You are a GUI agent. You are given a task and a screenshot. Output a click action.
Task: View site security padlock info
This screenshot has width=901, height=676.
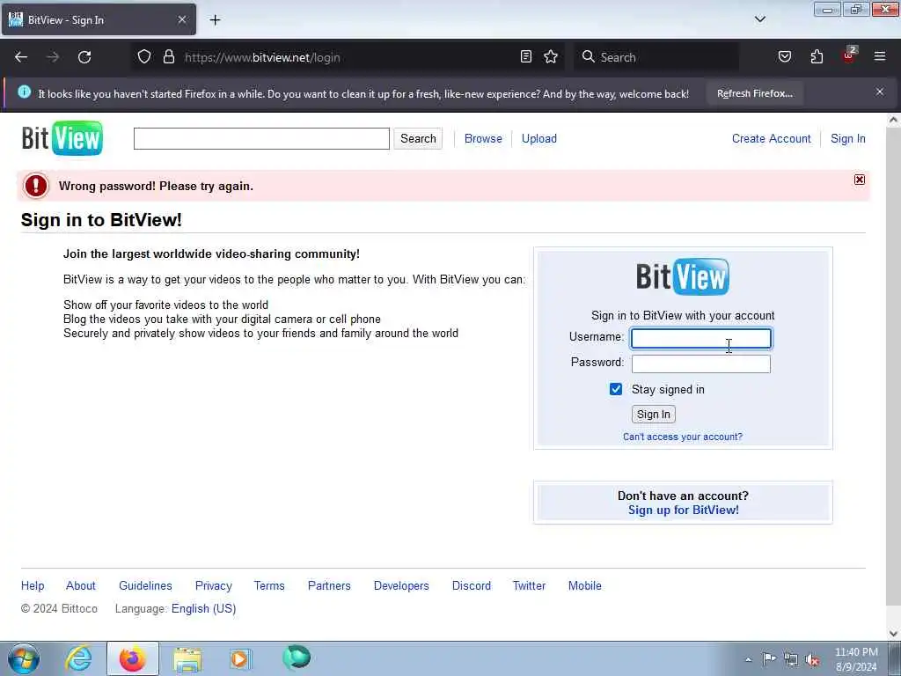click(x=168, y=57)
